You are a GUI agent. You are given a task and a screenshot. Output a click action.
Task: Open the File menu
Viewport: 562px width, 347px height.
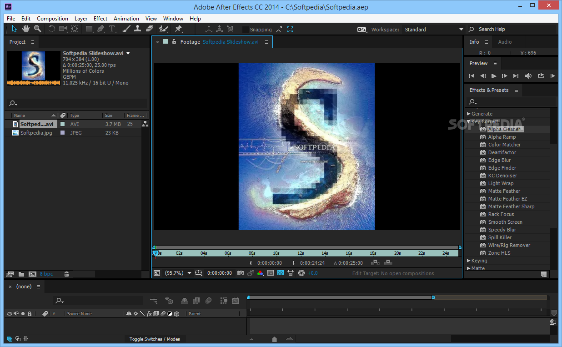[x=11, y=19]
